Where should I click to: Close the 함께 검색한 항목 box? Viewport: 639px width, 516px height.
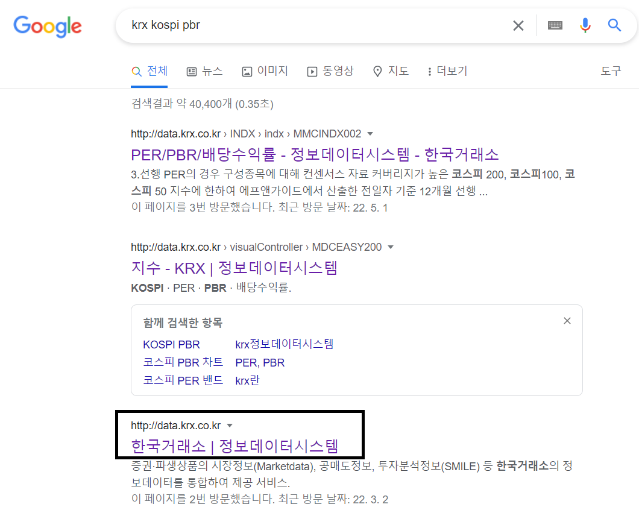[567, 321]
